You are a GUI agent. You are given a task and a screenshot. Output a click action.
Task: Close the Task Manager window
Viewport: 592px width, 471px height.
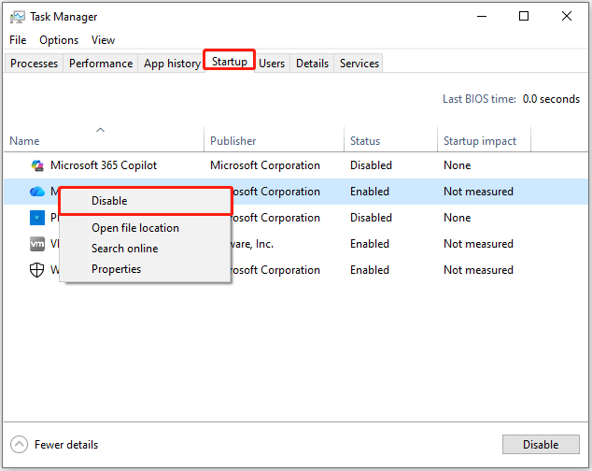click(x=567, y=16)
